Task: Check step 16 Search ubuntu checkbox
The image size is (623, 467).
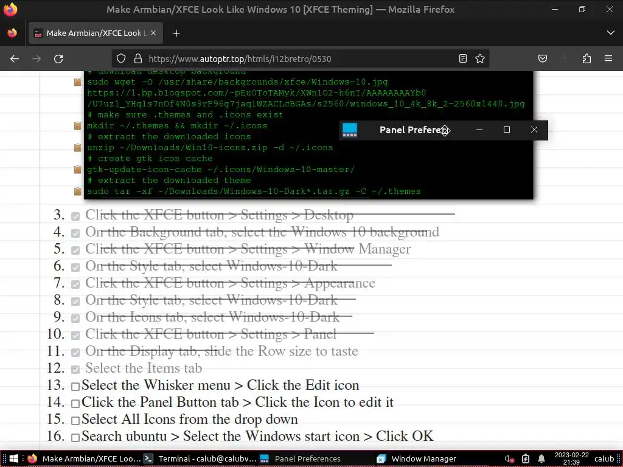Action: click(75, 438)
